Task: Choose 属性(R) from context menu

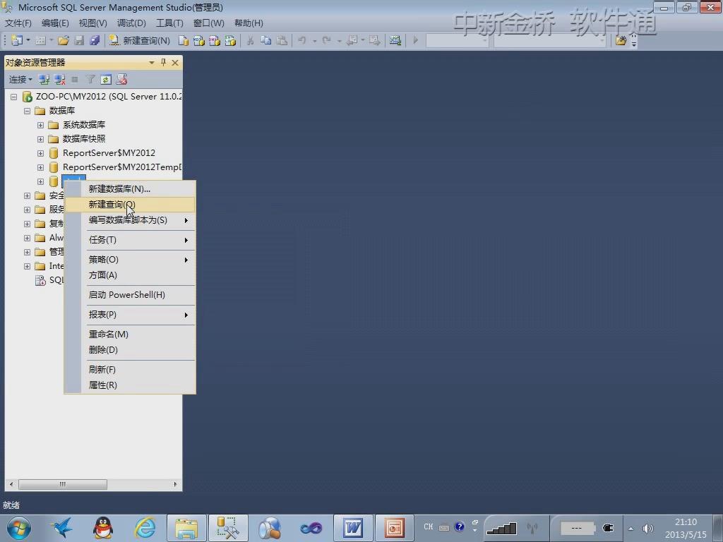Action: point(130,385)
